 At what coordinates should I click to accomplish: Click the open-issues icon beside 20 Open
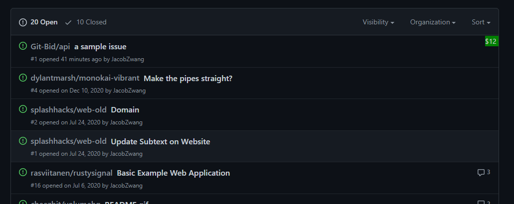click(22, 22)
